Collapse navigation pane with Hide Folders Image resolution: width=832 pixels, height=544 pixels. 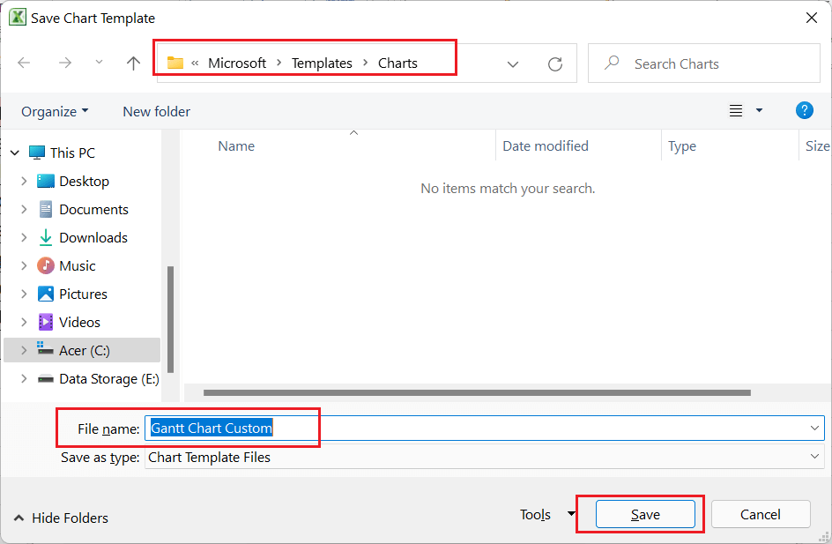coord(62,518)
